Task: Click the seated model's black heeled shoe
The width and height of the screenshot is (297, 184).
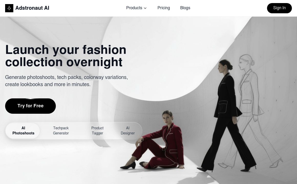Action: pyautogui.click(x=128, y=166)
